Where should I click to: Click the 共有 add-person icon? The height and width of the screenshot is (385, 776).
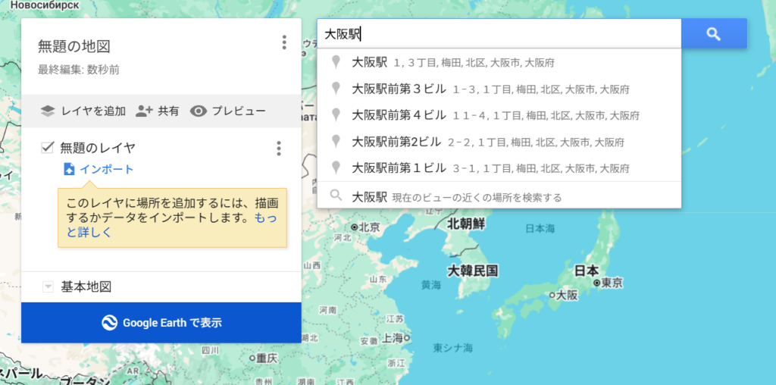[x=144, y=111]
